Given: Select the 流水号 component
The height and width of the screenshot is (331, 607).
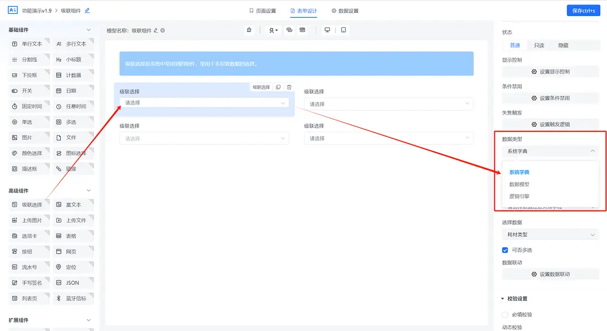Looking at the screenshot, I should pos(29,267).
